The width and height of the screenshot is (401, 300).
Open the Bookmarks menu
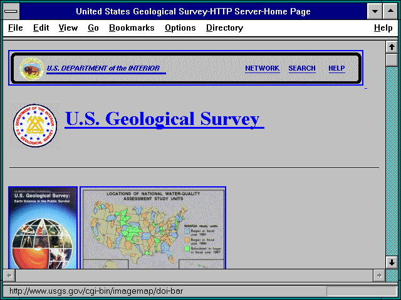[x=132, y=27]
